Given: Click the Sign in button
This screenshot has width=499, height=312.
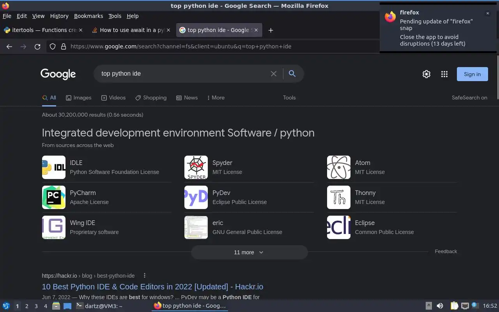Looking at the screenshot, I should click(x=472, y=74).
